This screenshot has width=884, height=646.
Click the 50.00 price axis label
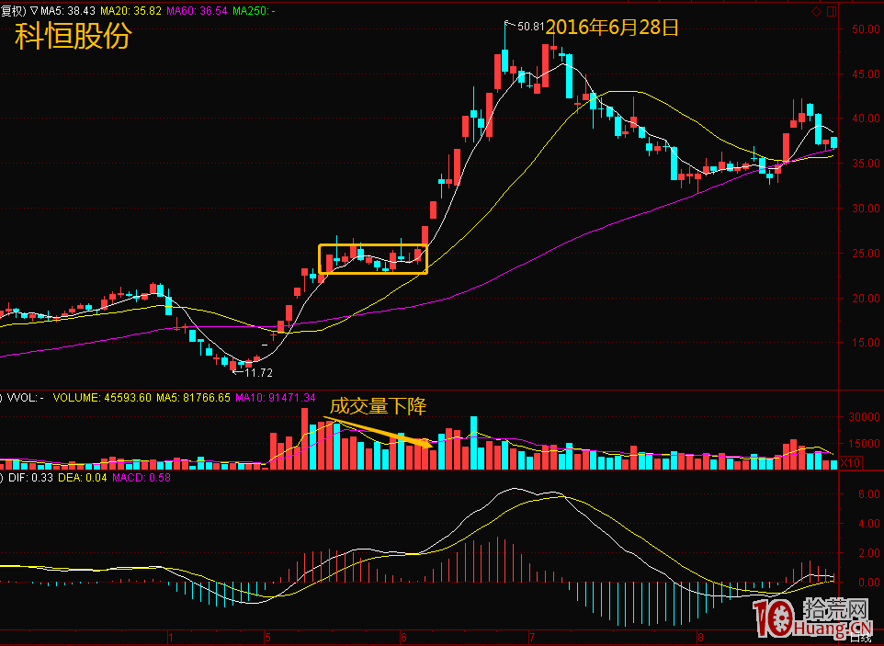[x=866, y=29]
